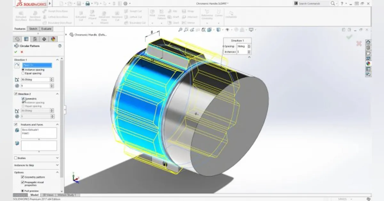Switch to the Model tab at the bottom

[34, 195]
